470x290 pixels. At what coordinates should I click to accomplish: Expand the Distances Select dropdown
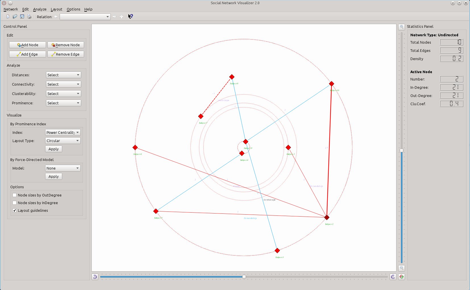click(x=63, y=75)
